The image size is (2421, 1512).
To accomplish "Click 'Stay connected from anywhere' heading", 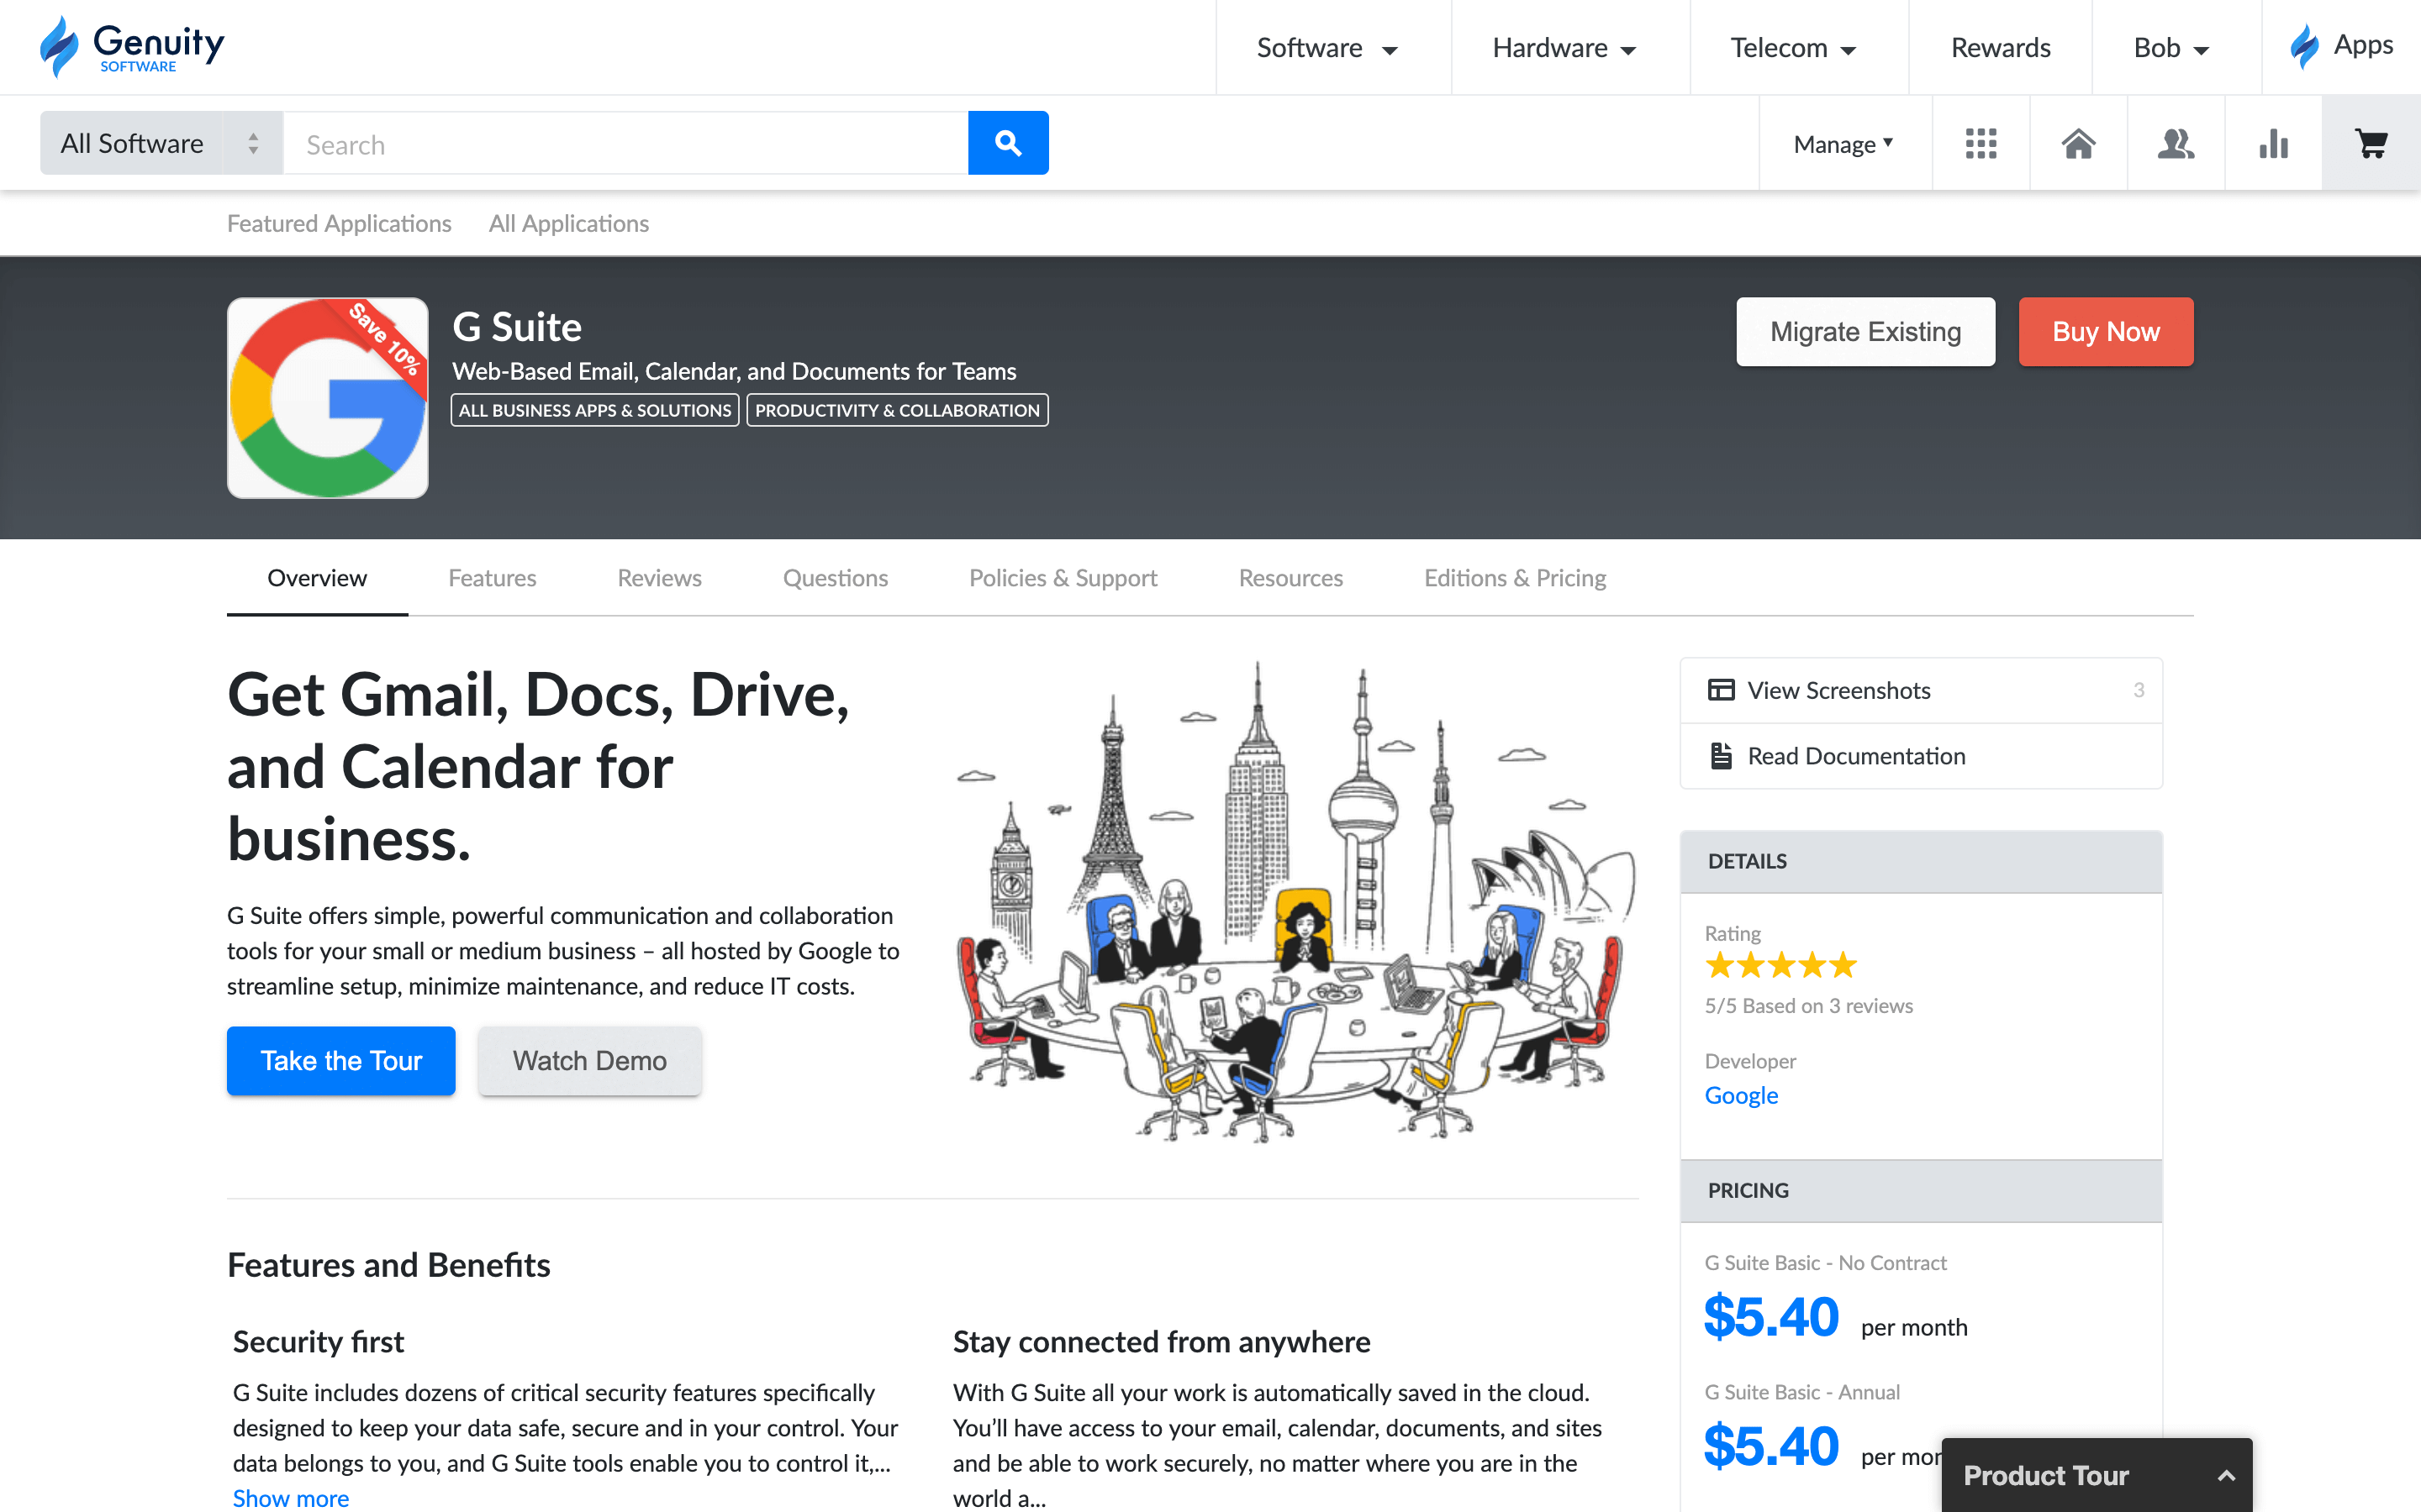I will click(1162, 1341).
